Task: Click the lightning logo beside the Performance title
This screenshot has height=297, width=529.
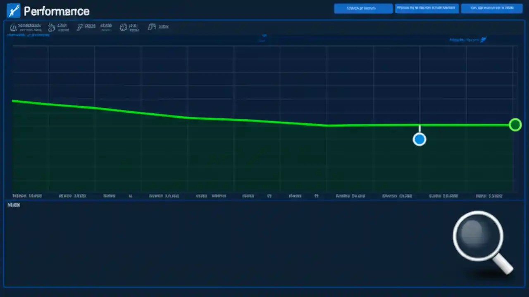Action: (x=13, y=11)
